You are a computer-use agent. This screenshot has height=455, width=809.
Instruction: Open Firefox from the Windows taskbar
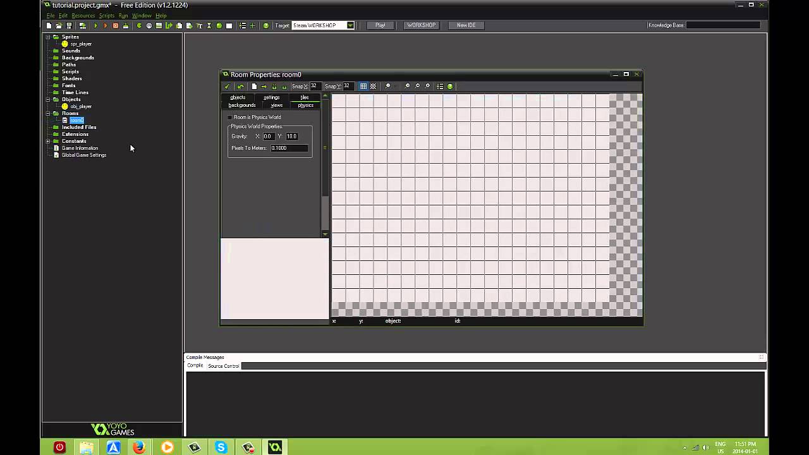pos(139,447)
